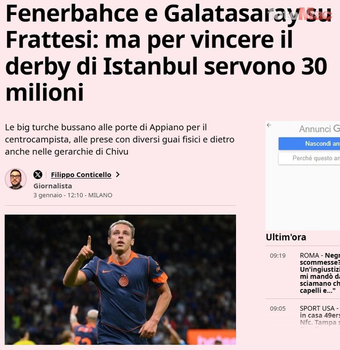Click the article subtitle about Appiano

[119, 139]
